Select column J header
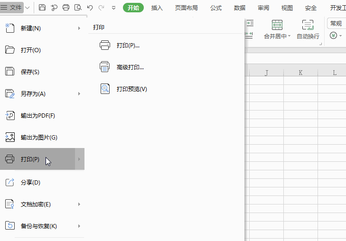Viewport: 346px width, 241px height. tap(266, 73)
